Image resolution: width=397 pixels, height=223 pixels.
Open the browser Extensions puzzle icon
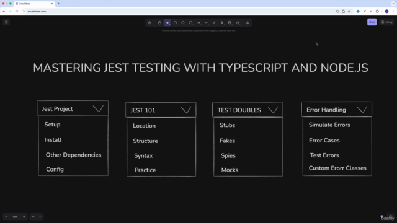click(x=377, y=11)
